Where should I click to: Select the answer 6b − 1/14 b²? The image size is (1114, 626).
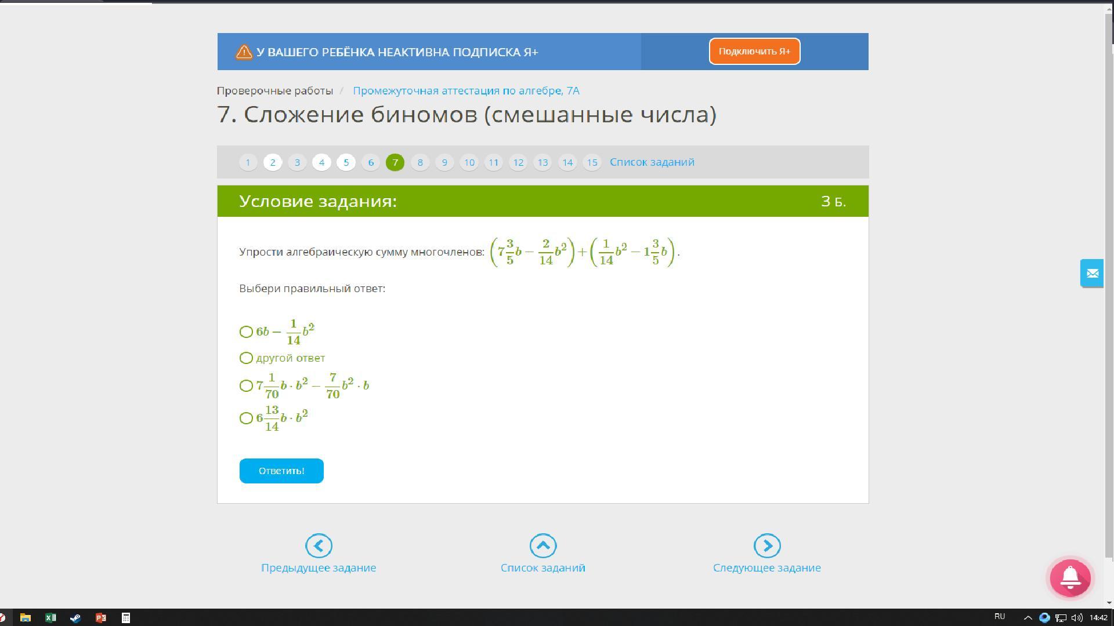point(246,332)
